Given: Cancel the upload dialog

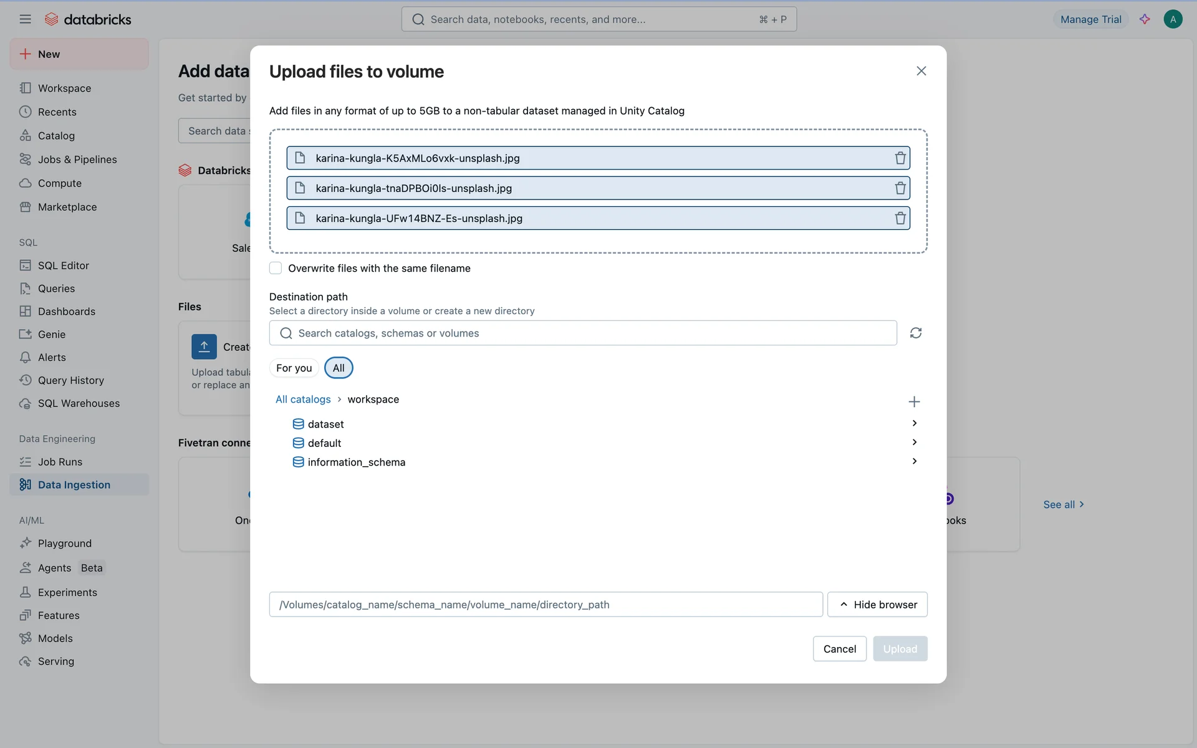Looking at the screenshot, I should coord(839,649).
